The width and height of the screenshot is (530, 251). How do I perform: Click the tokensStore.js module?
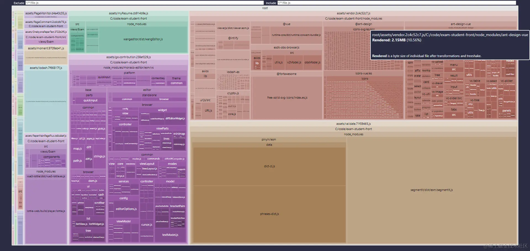click(179, 197)
